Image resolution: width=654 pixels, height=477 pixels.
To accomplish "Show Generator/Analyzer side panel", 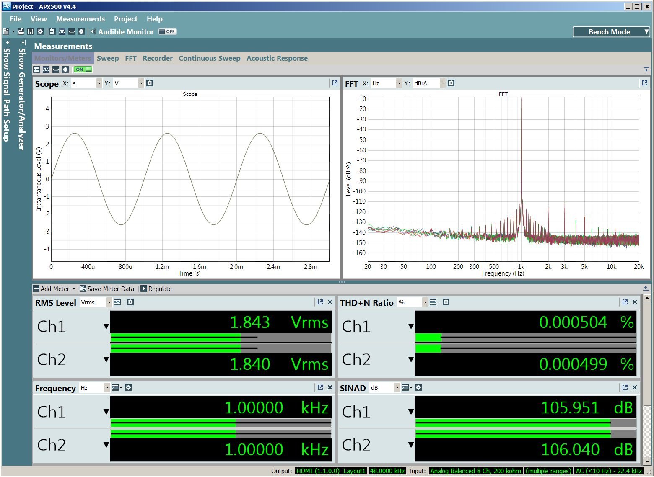I will (x=22, y=95).
